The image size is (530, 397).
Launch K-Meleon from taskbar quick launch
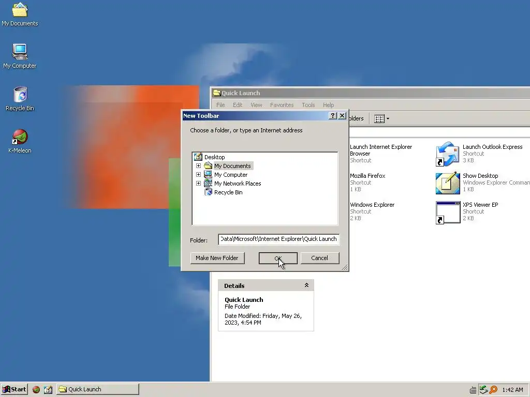tap(36, 390)
